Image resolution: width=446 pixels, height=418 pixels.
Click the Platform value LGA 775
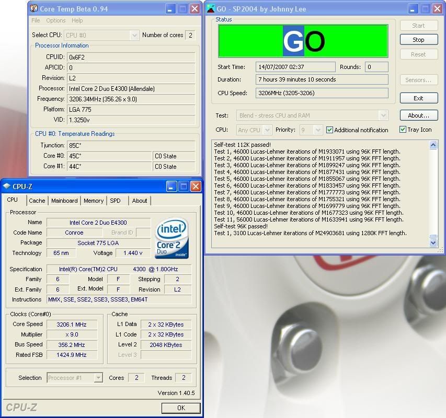click(131, 109)
